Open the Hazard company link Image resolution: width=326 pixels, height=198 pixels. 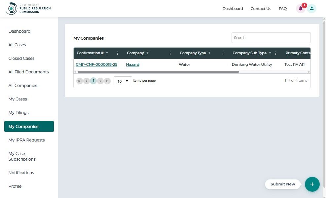(x=133, y=64)
